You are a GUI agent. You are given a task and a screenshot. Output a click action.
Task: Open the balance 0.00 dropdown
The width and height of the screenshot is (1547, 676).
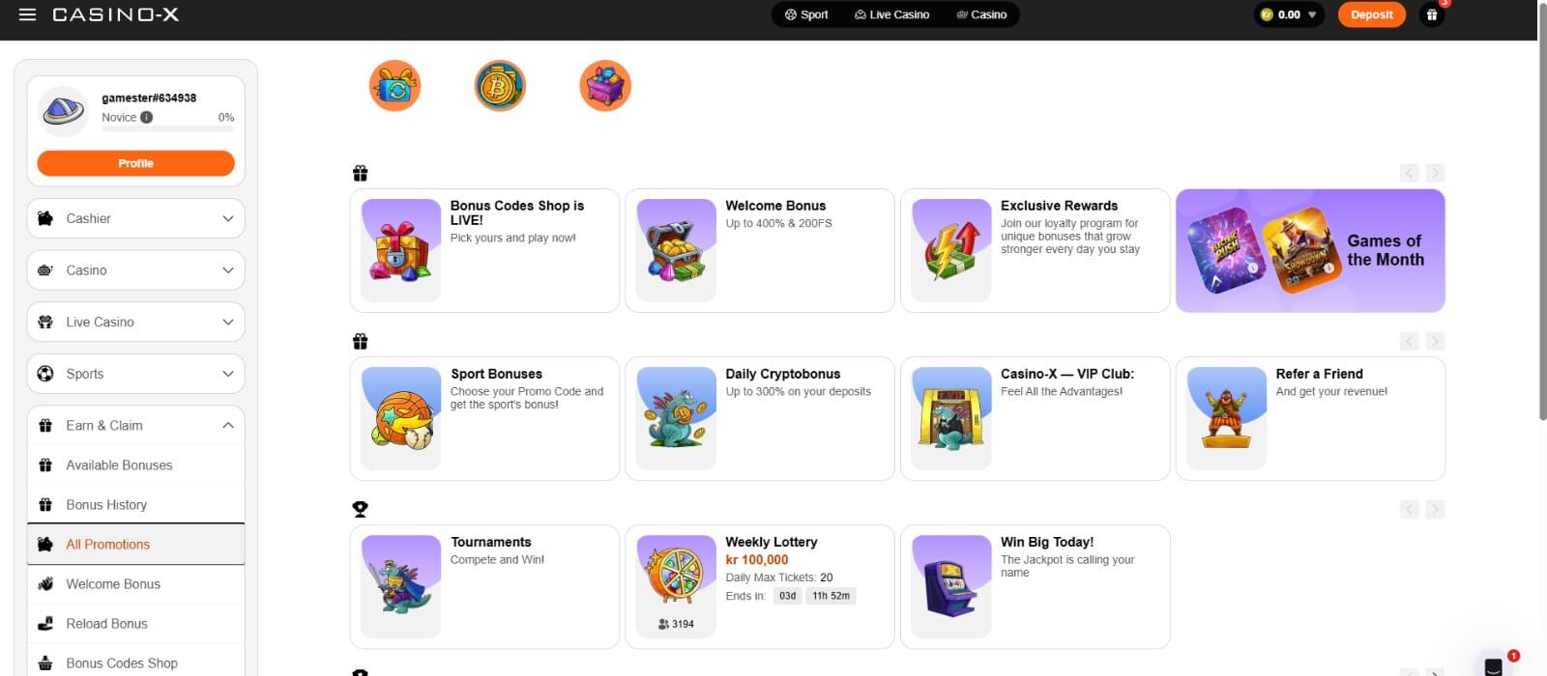(x=1289, y=14)
